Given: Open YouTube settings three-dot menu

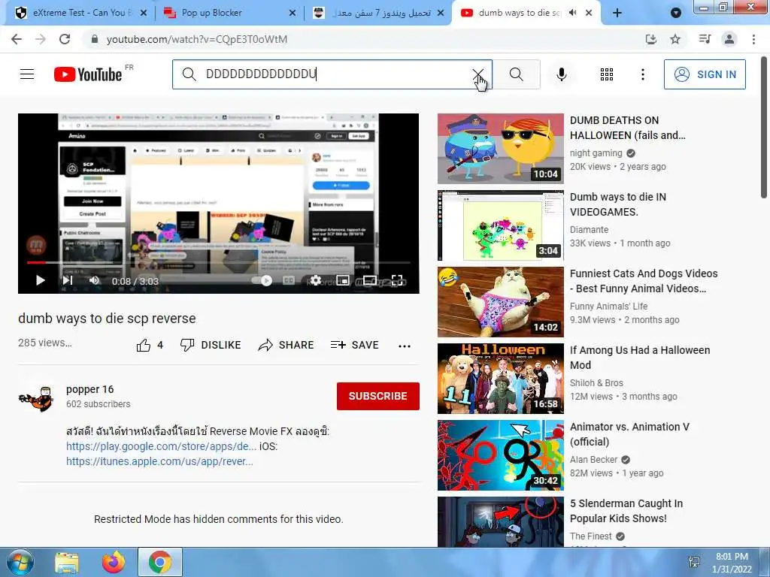Looking at the screenshot, I should pos(643,74).
